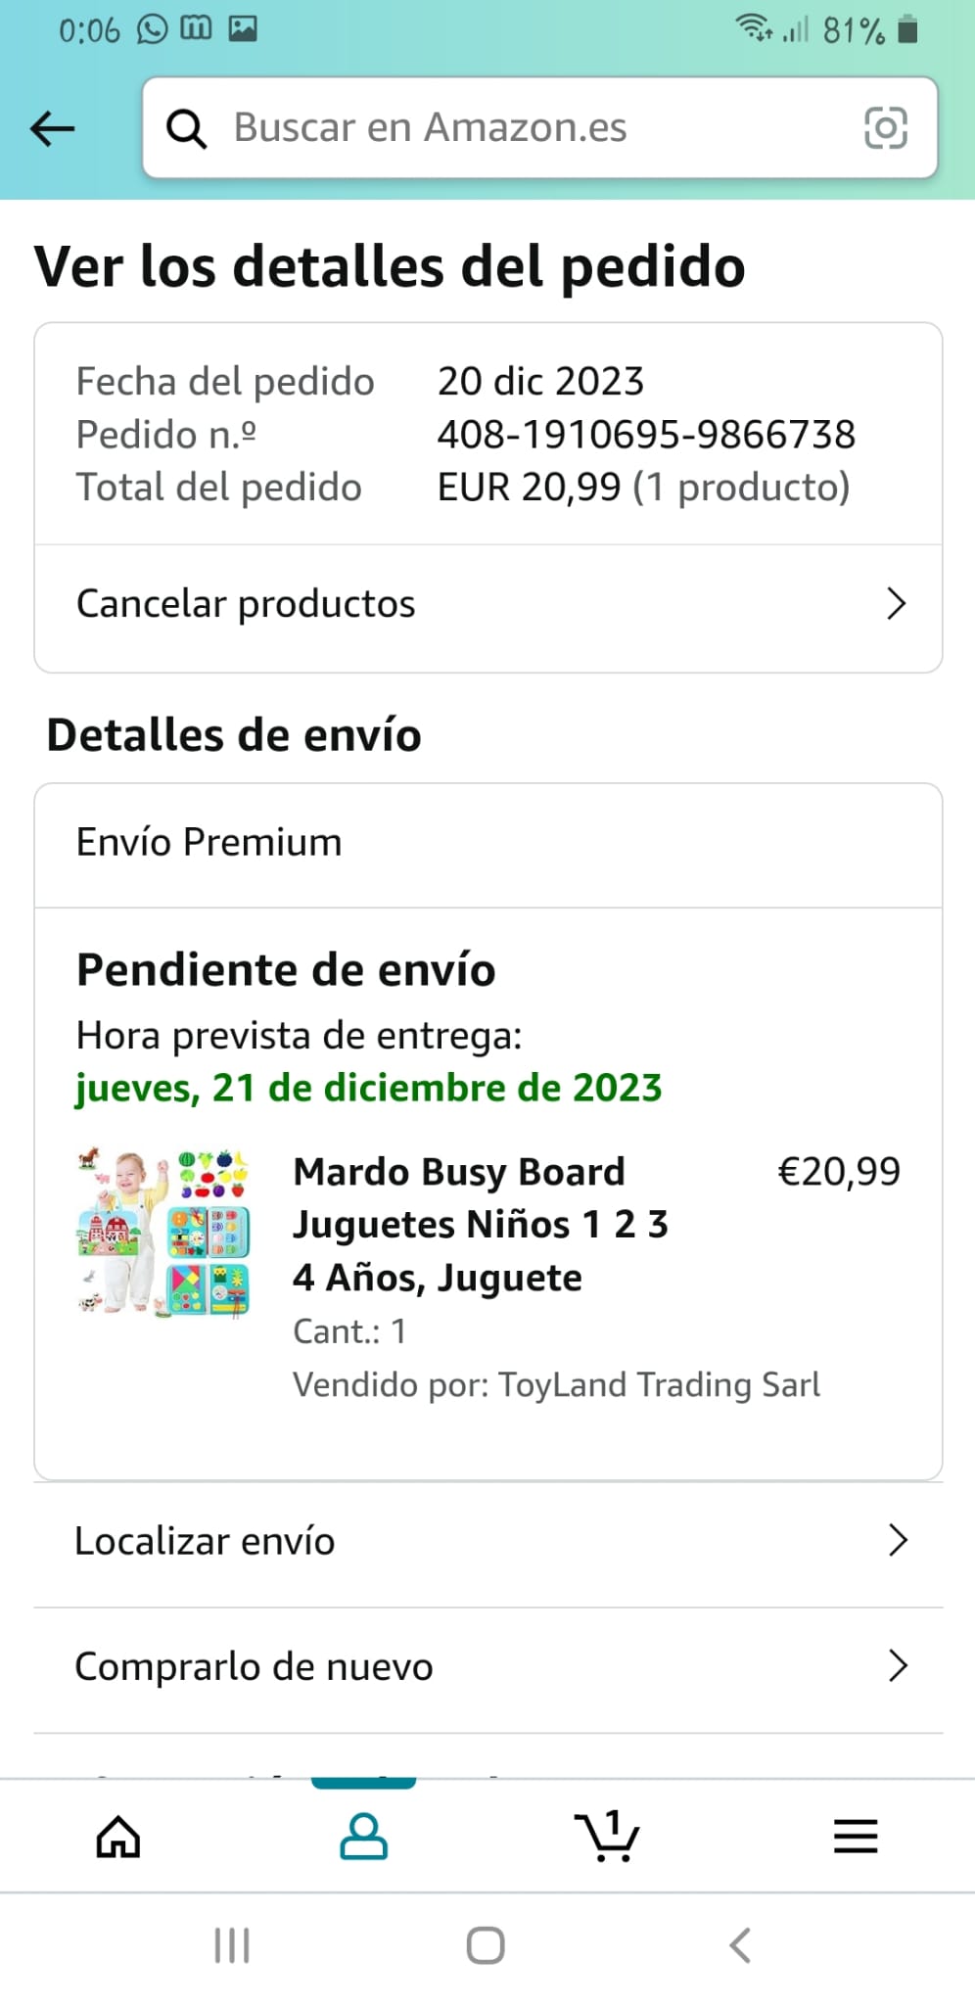Open the camera lens scan icon
975x2005 pixels.
[885, 128]
